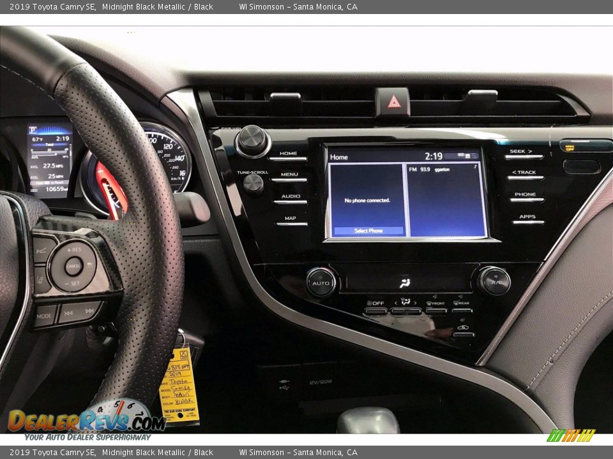Tap the airflow mode left arrow
This screenshot has width=613, height=459.
click(396, 303)
